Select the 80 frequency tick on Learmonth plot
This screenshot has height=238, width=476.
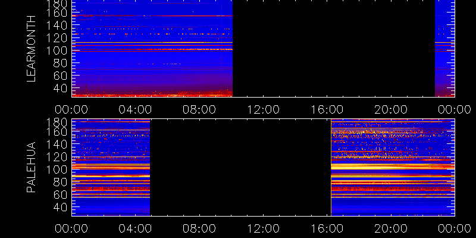[62, 63]
